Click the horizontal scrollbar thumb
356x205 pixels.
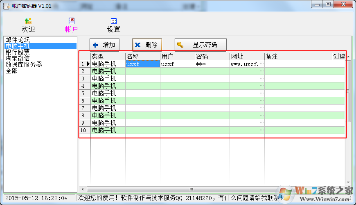[191, 189]
